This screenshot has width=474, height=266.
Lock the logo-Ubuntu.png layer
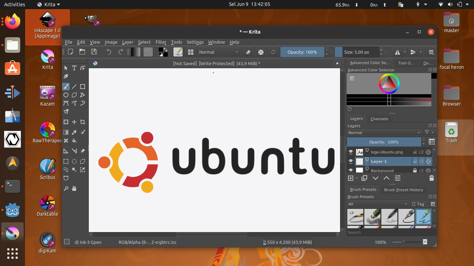point(415,152)
